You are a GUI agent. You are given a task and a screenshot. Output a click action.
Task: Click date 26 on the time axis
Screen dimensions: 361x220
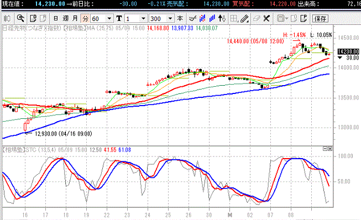tap(189, 215)
